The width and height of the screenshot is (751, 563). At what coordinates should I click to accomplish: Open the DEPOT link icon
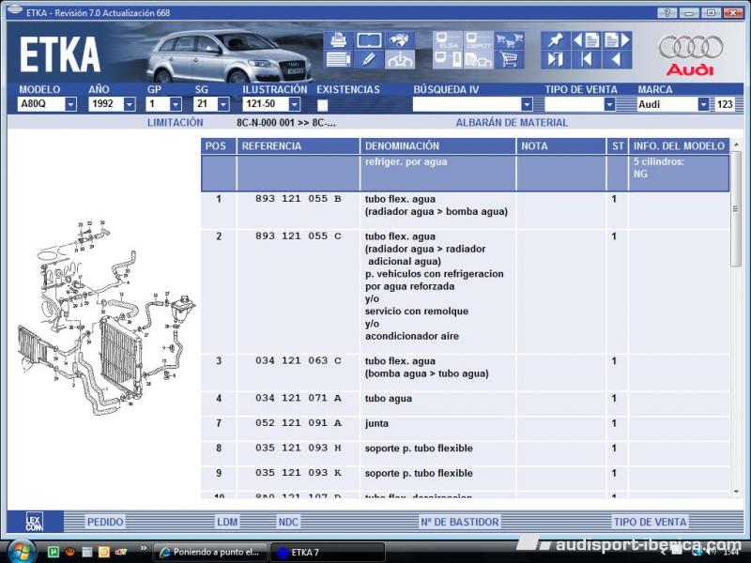coord(479,40)
